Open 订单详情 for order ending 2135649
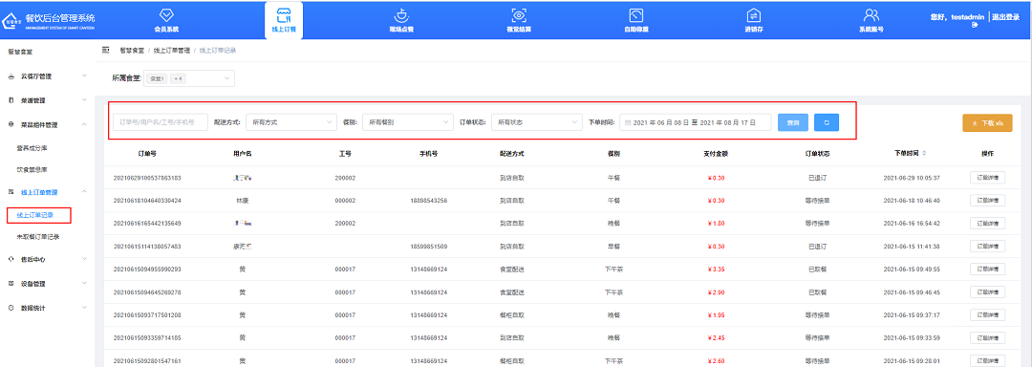 coord(987,223)
